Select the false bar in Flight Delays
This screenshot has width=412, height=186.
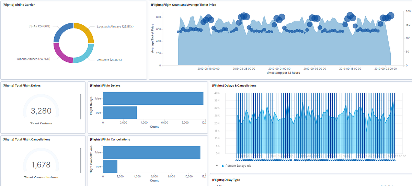(153, 98)
